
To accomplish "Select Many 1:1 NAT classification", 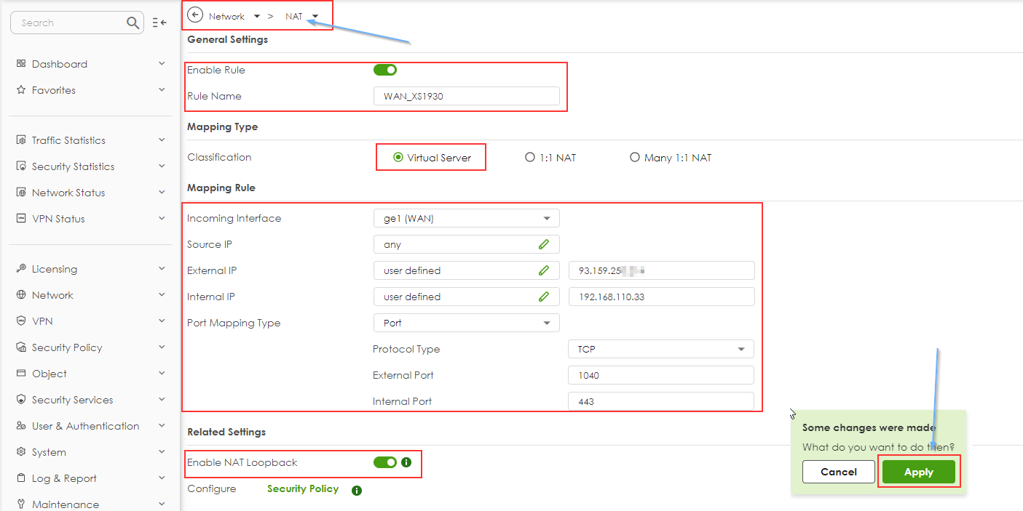I will pyautogui.click(x=635, y=158).
